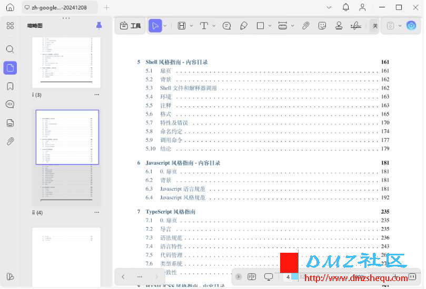Add a comment note with the speech bubble tool
The image size is (426, 289).
click(x=226, y=26)
